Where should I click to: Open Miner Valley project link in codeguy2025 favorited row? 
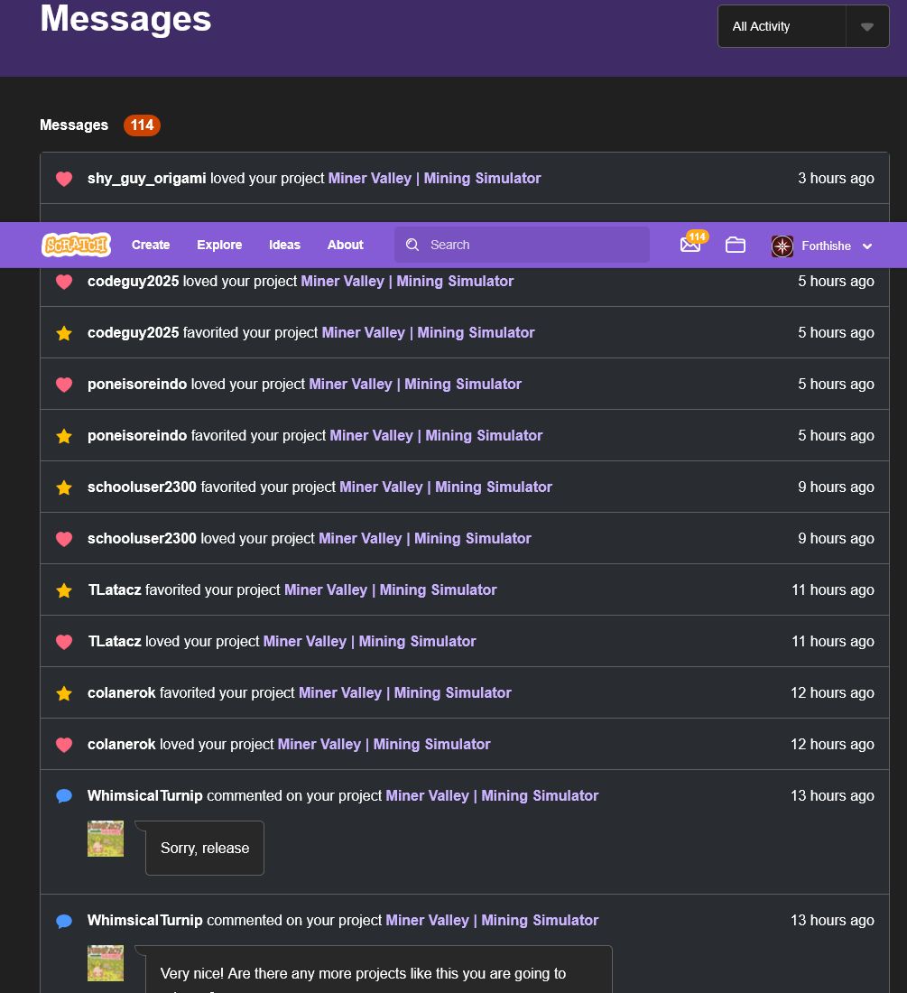tap(428, 332)
